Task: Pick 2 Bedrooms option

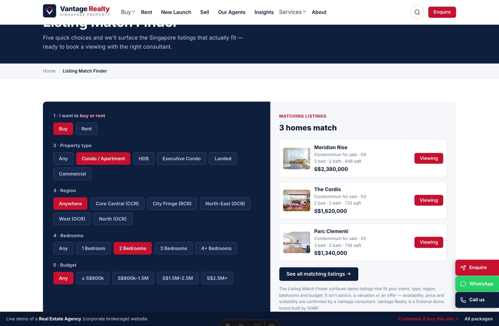Action: tap(133, 248)
